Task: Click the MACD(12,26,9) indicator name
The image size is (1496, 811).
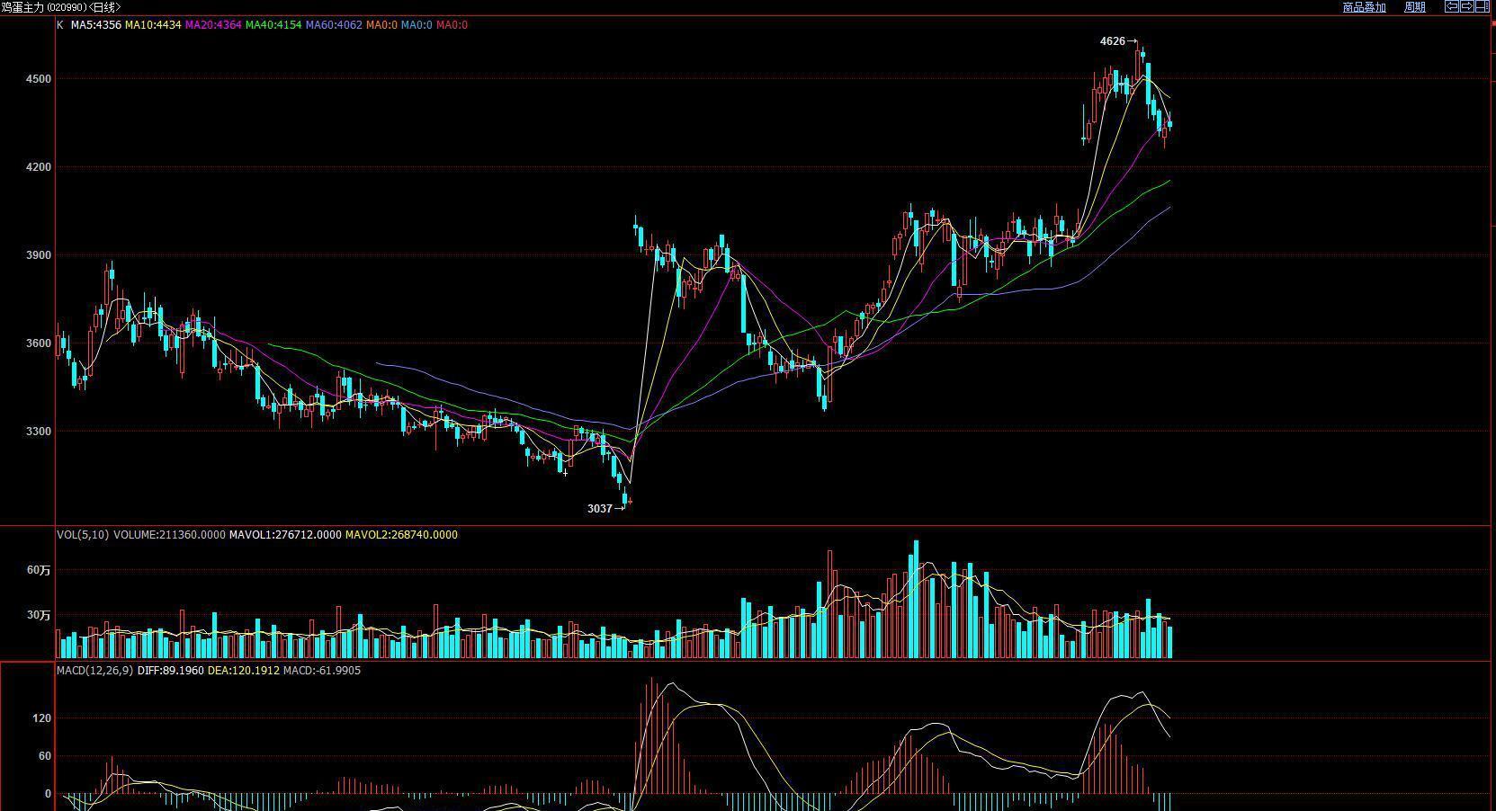Action: (x=94, y=671)
